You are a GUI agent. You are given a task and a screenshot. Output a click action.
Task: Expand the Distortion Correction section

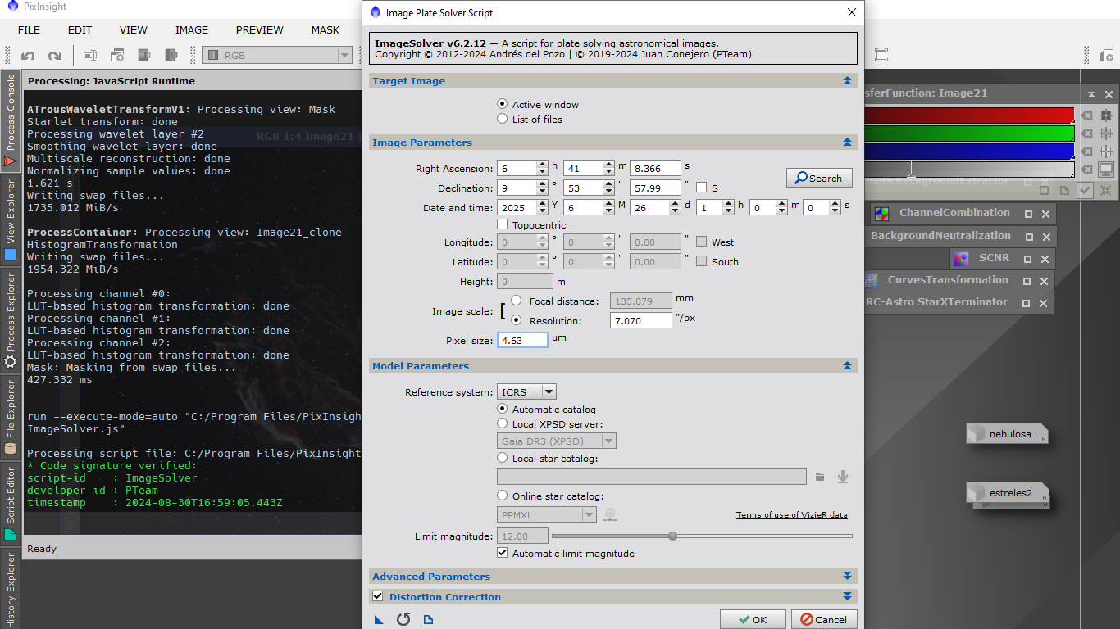pyautogui.click(x=847, y=597)
